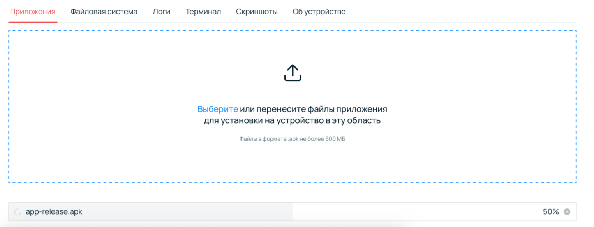
Task: Open the Логи tab
Action: (x=161, y=11)
